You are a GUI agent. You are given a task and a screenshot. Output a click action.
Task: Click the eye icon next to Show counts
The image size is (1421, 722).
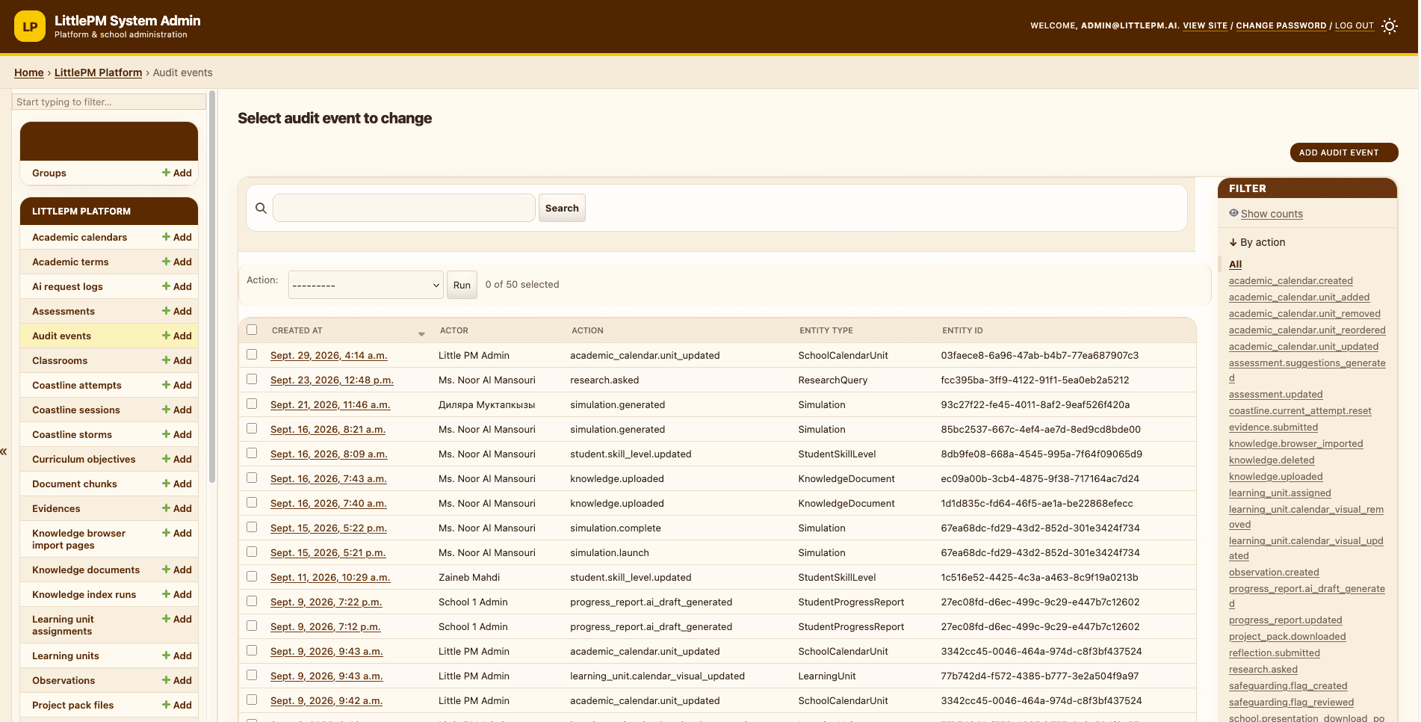coord(1233,213)
